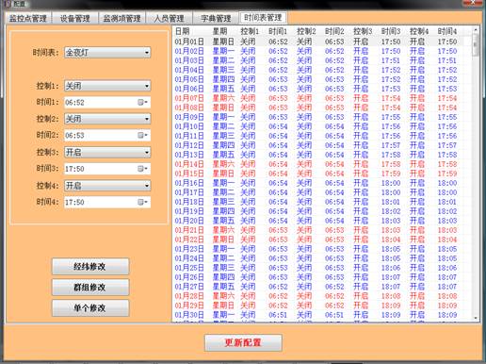Image resolution: width=486 pixels, height=364 pixels.
Task: Expand the 控制1 dropdown
Action: pos(107,86)
